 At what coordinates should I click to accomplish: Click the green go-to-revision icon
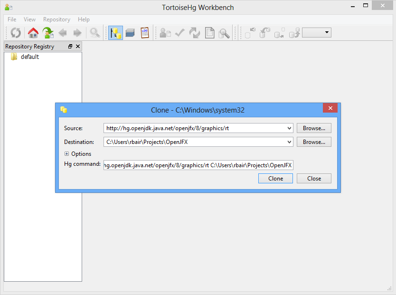point(48,33)
